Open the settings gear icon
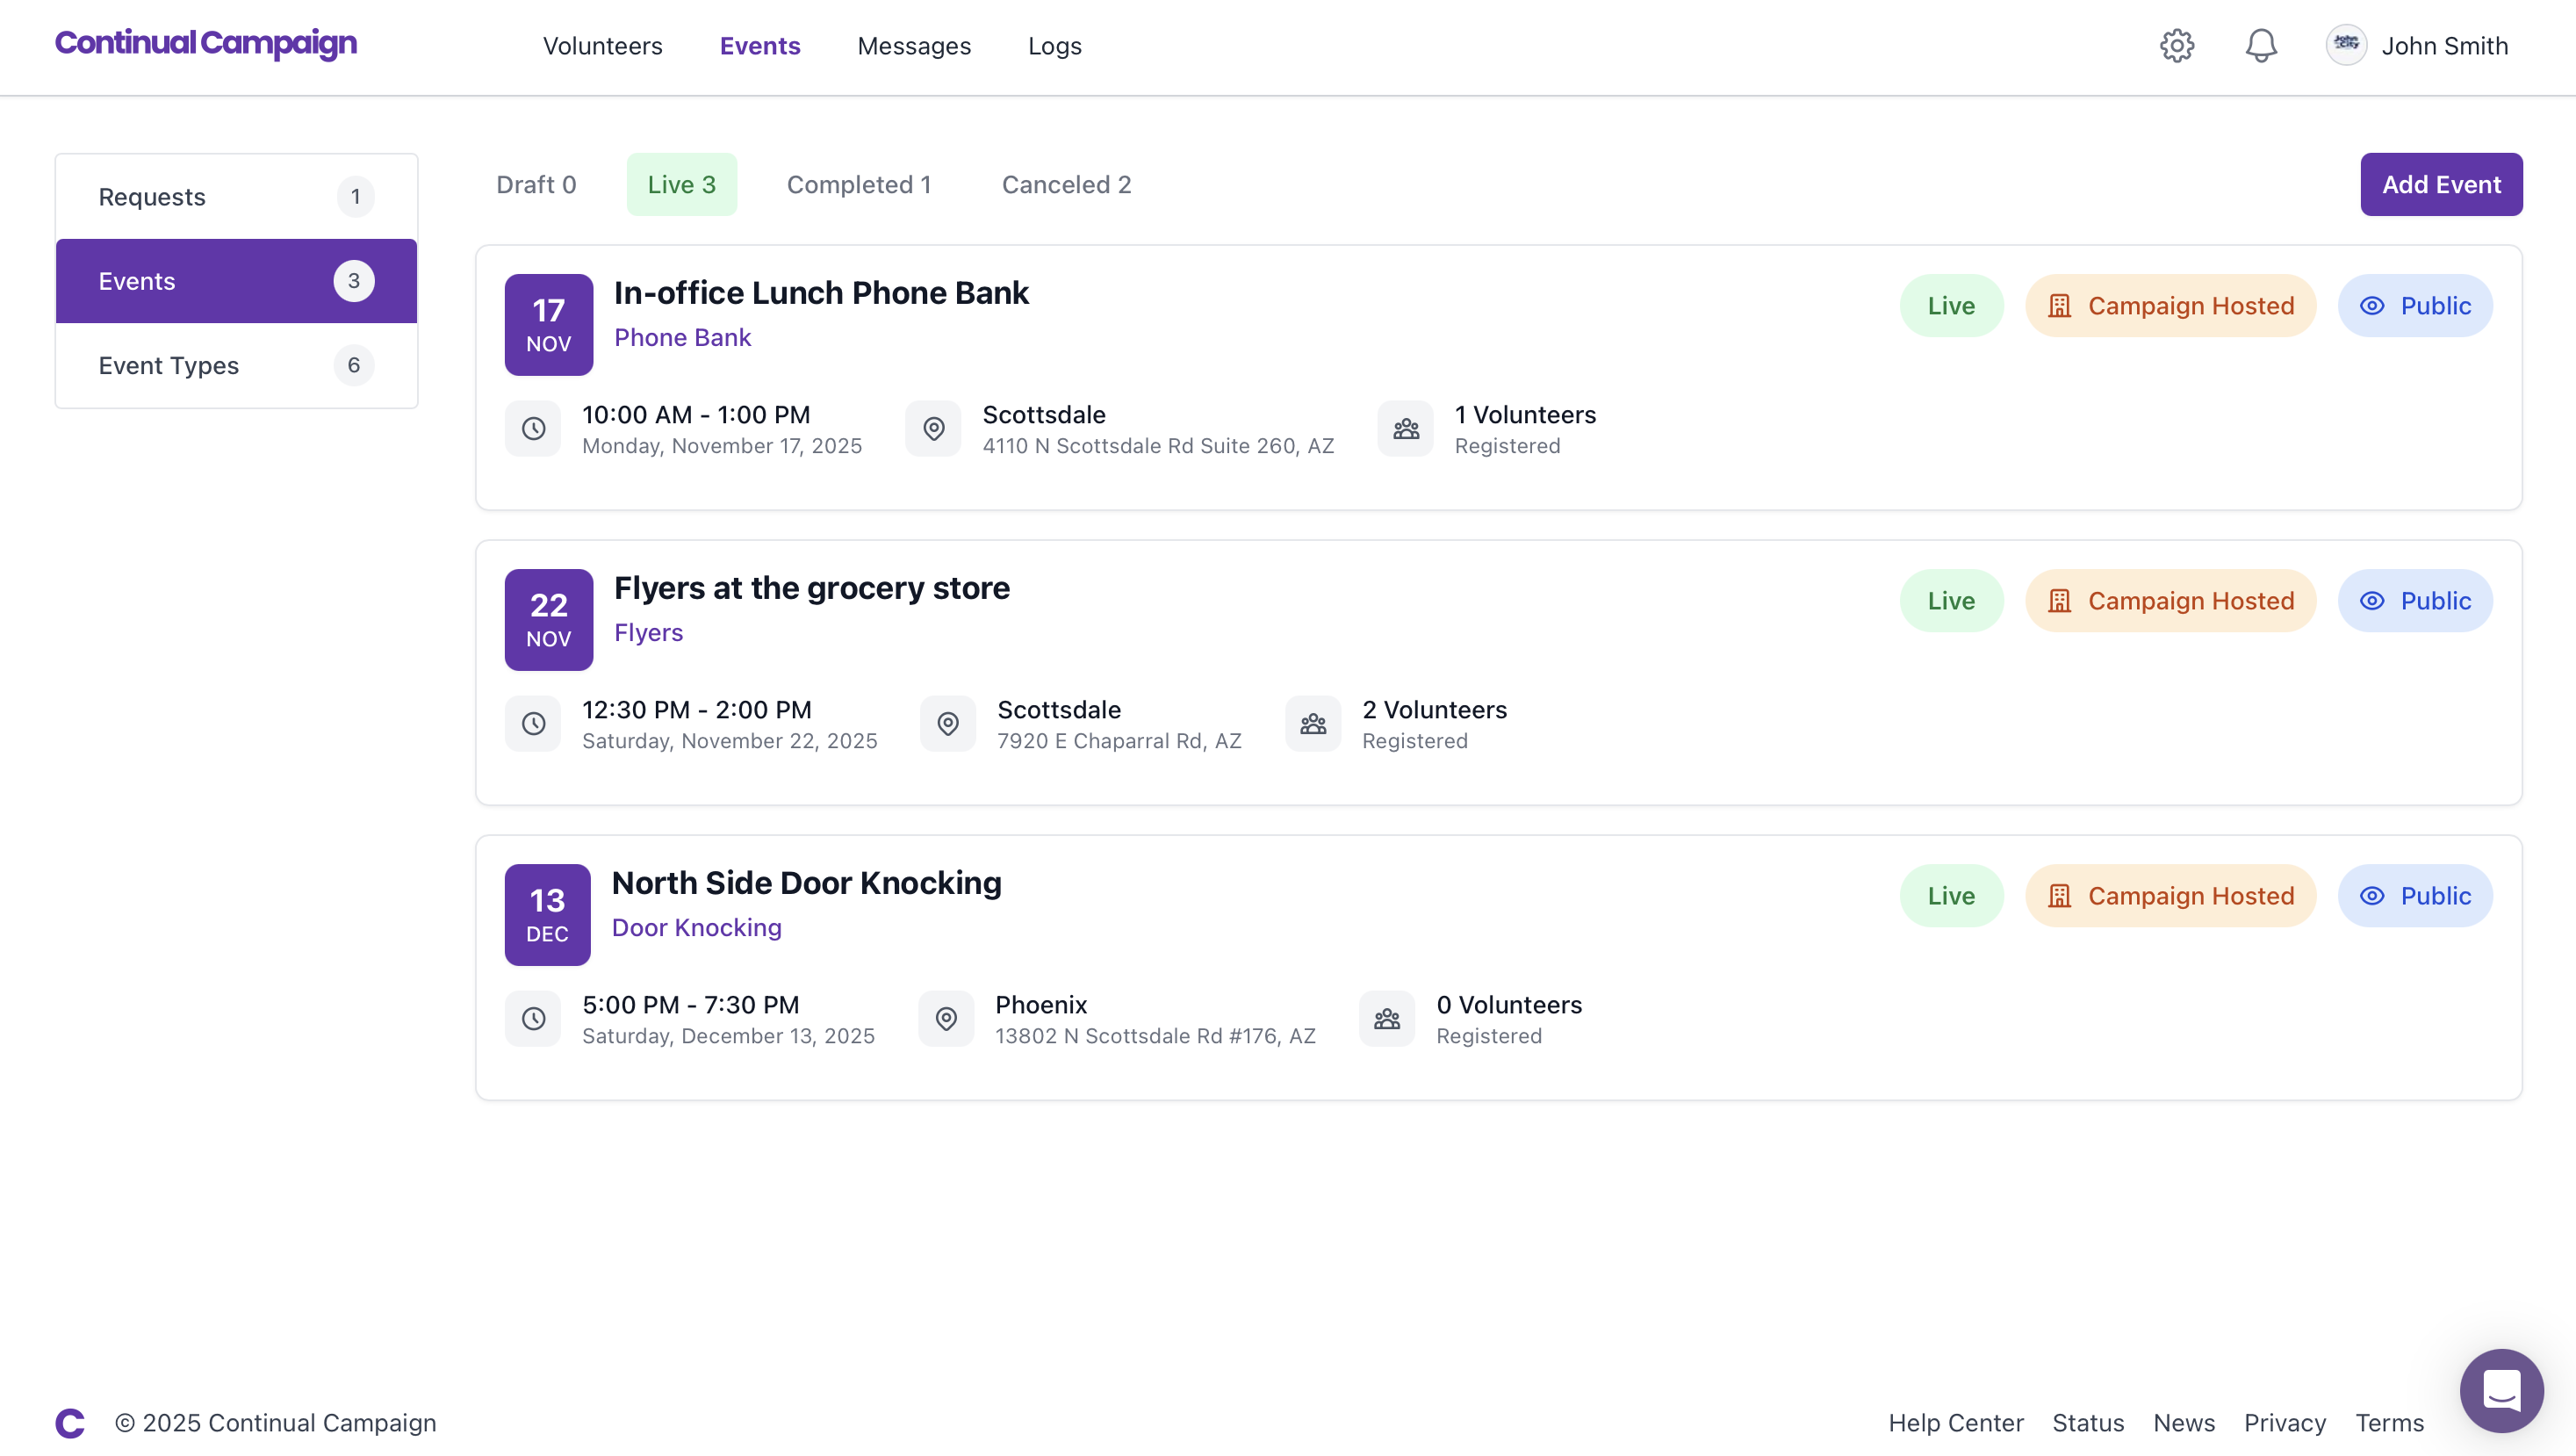Viewport: 2576px width, 1456px height. click(x=2176, y=46)
